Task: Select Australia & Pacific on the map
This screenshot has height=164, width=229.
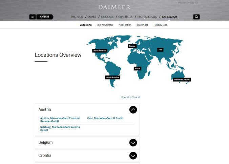Action: click(182, 79)
